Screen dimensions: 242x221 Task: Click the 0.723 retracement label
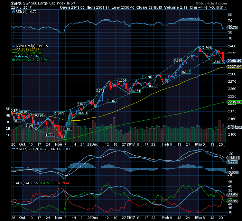(x=153, y=86)
